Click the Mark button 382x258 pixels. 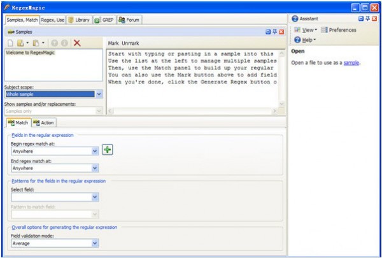(x=113, y=43)
